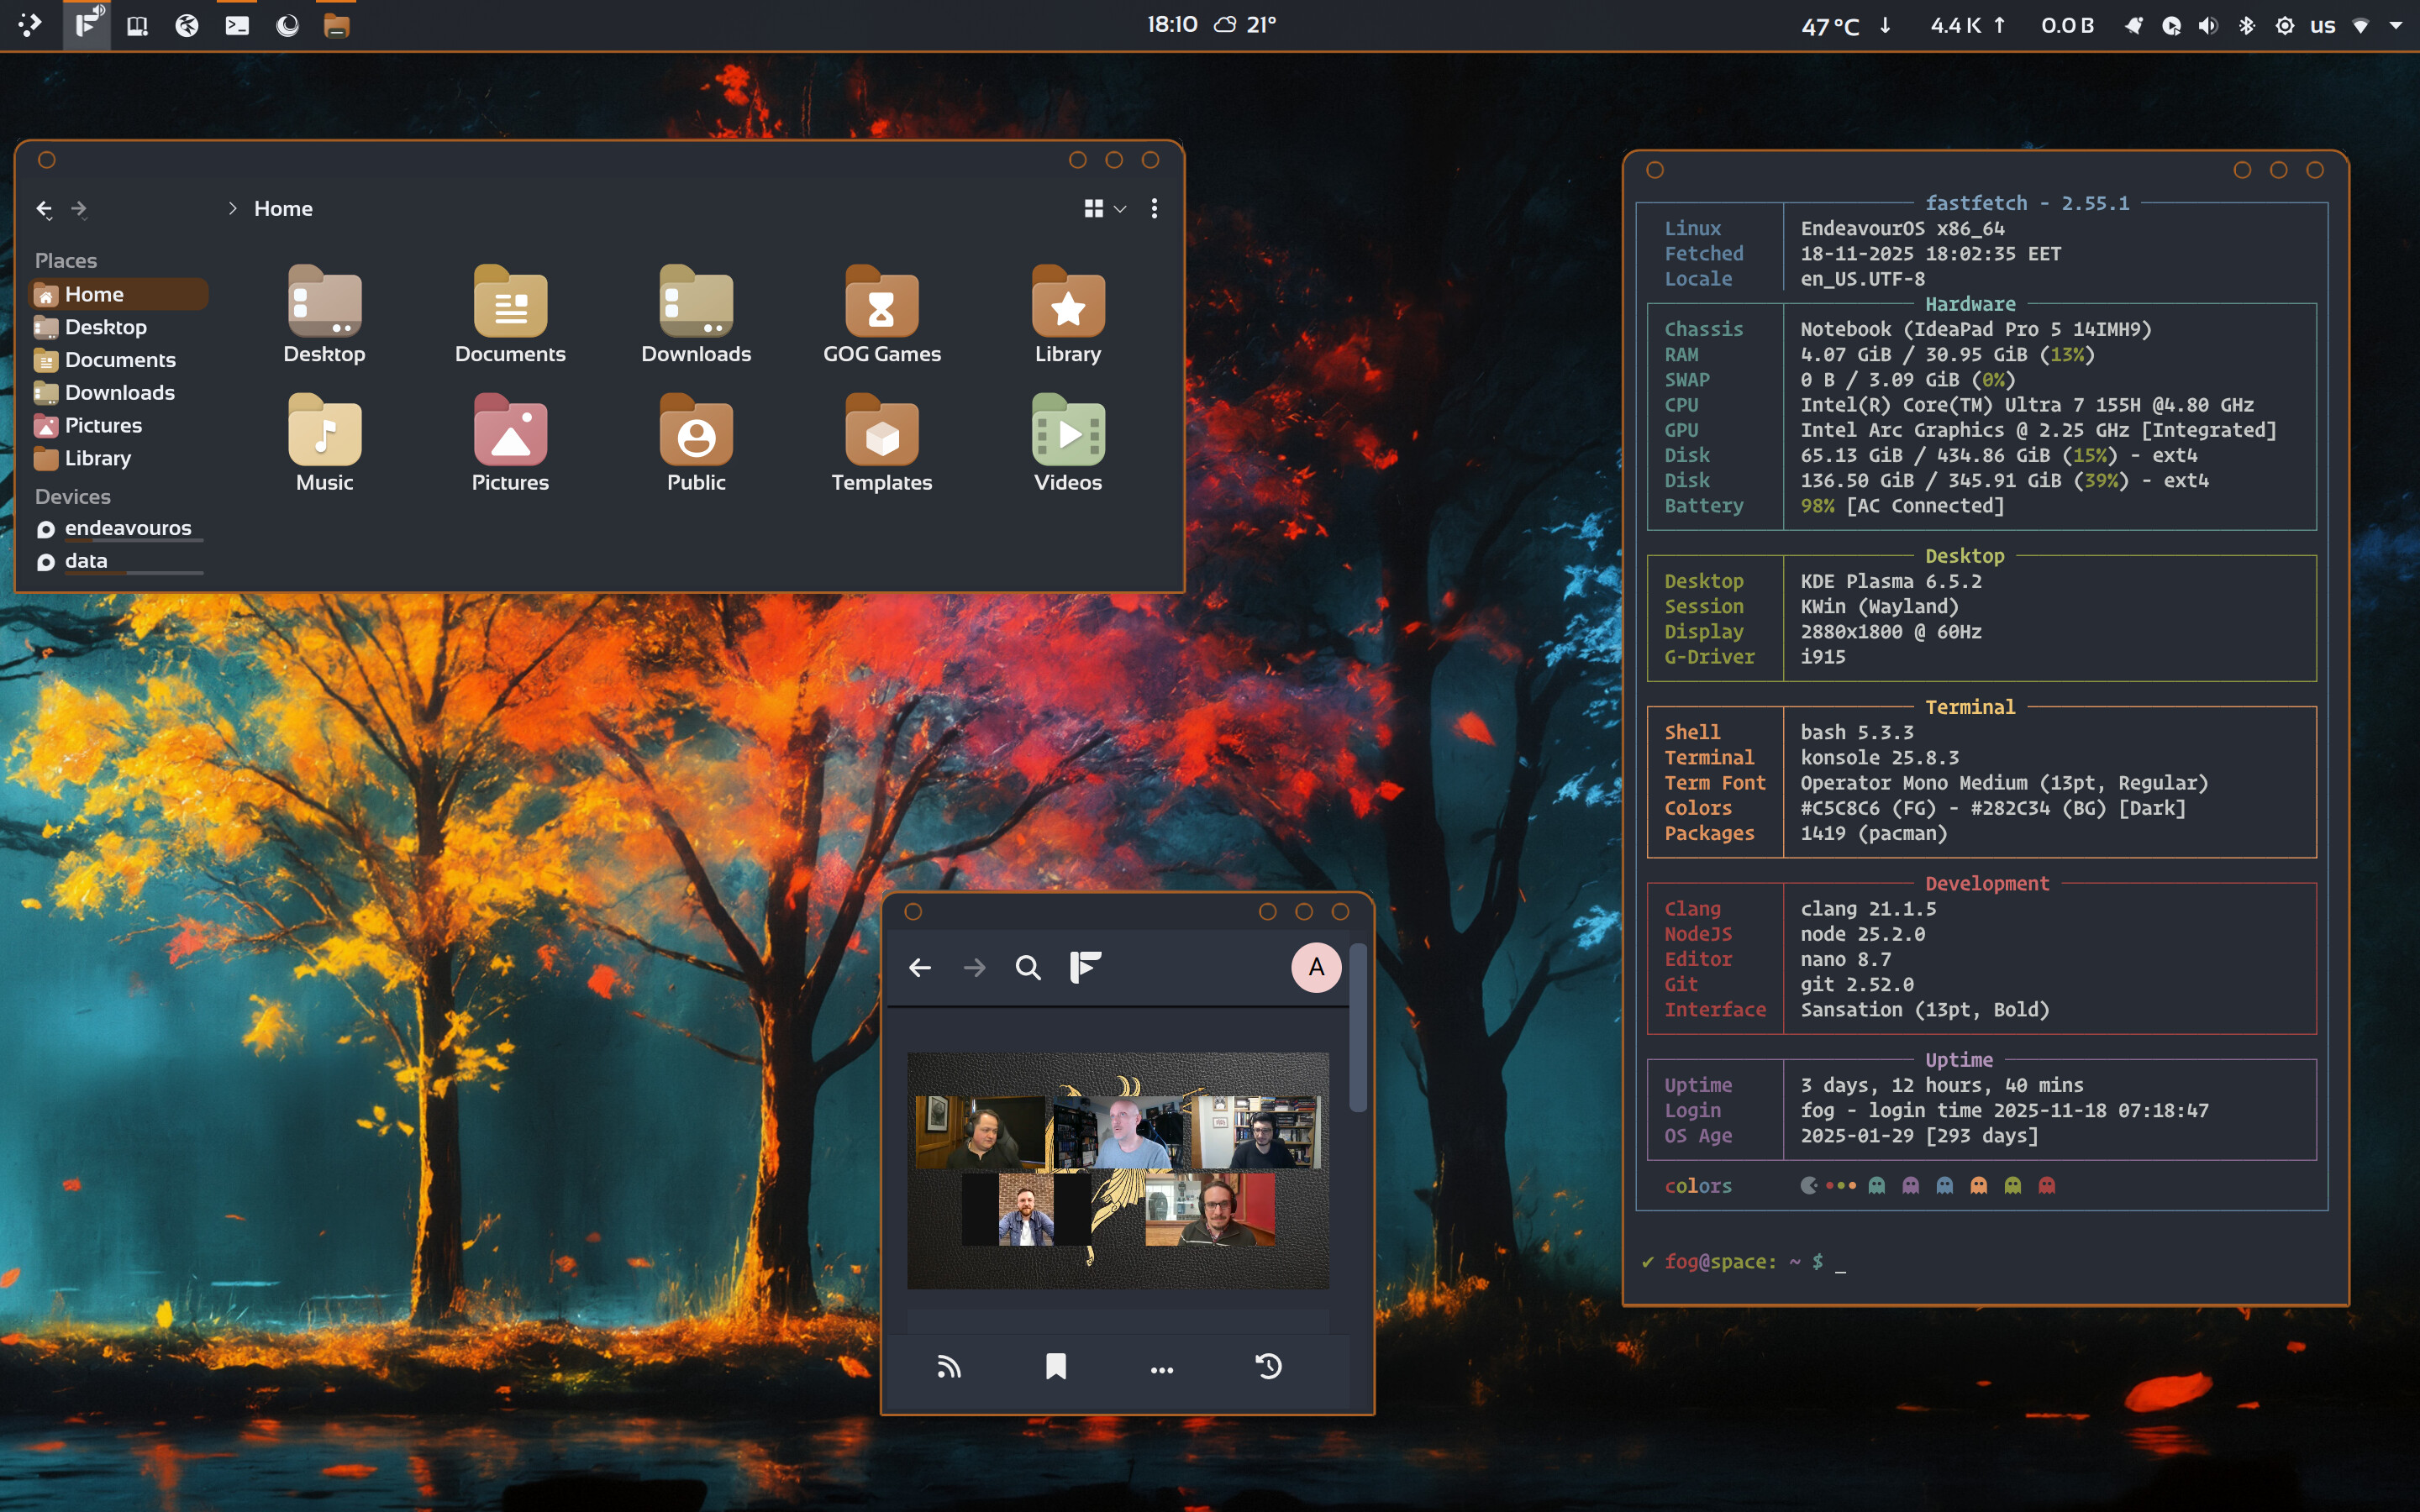Image resolution: width=2420 pixels, height=1512 pixels.
Task: Expand hidden system tray icons arrow
Action: coord(2396,25)
